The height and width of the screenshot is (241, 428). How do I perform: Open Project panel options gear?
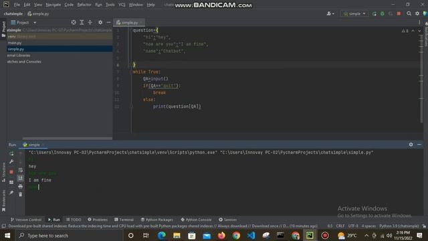tap(100, 22)
